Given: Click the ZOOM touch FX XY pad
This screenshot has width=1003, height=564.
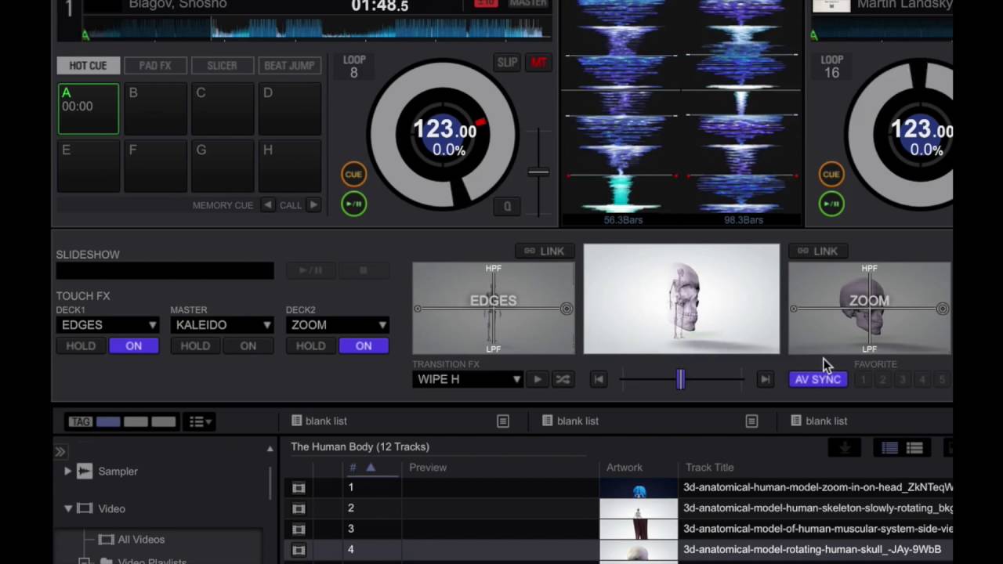Looking at the screenshot, I should [x=870, y=308].
